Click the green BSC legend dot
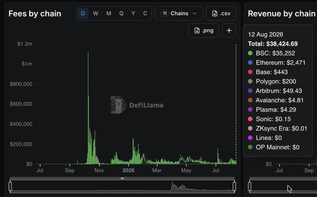Image resolution: width=317 pixels, height=197 pixels. pos(250,53)
